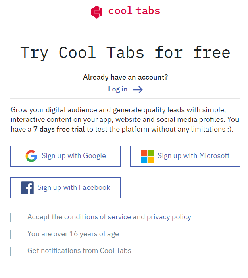This screenshot has width=248, height=278.
Task: Click the cool tabs wordmark text
Action: pyautogui.click(x=134, y=11)
